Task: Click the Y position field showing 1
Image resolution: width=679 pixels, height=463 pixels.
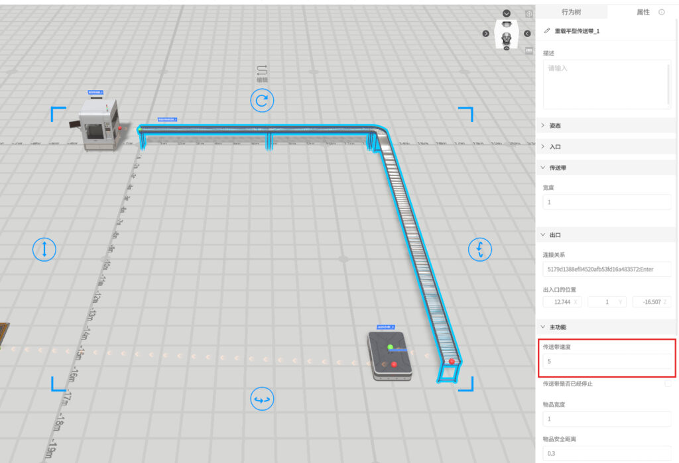Action: [x=607, y=302]
